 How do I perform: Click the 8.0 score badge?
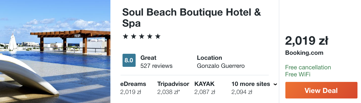pos(129,60)
